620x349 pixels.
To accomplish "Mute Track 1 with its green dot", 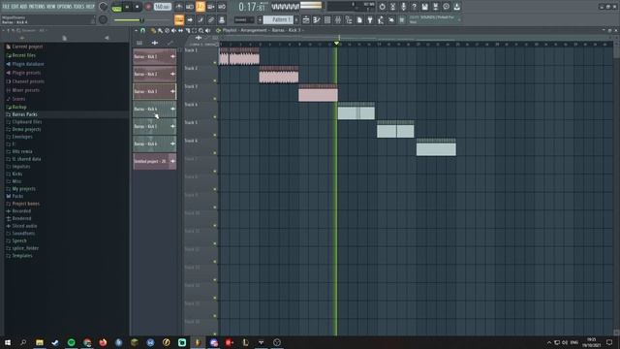I will [x=215, y=62].
